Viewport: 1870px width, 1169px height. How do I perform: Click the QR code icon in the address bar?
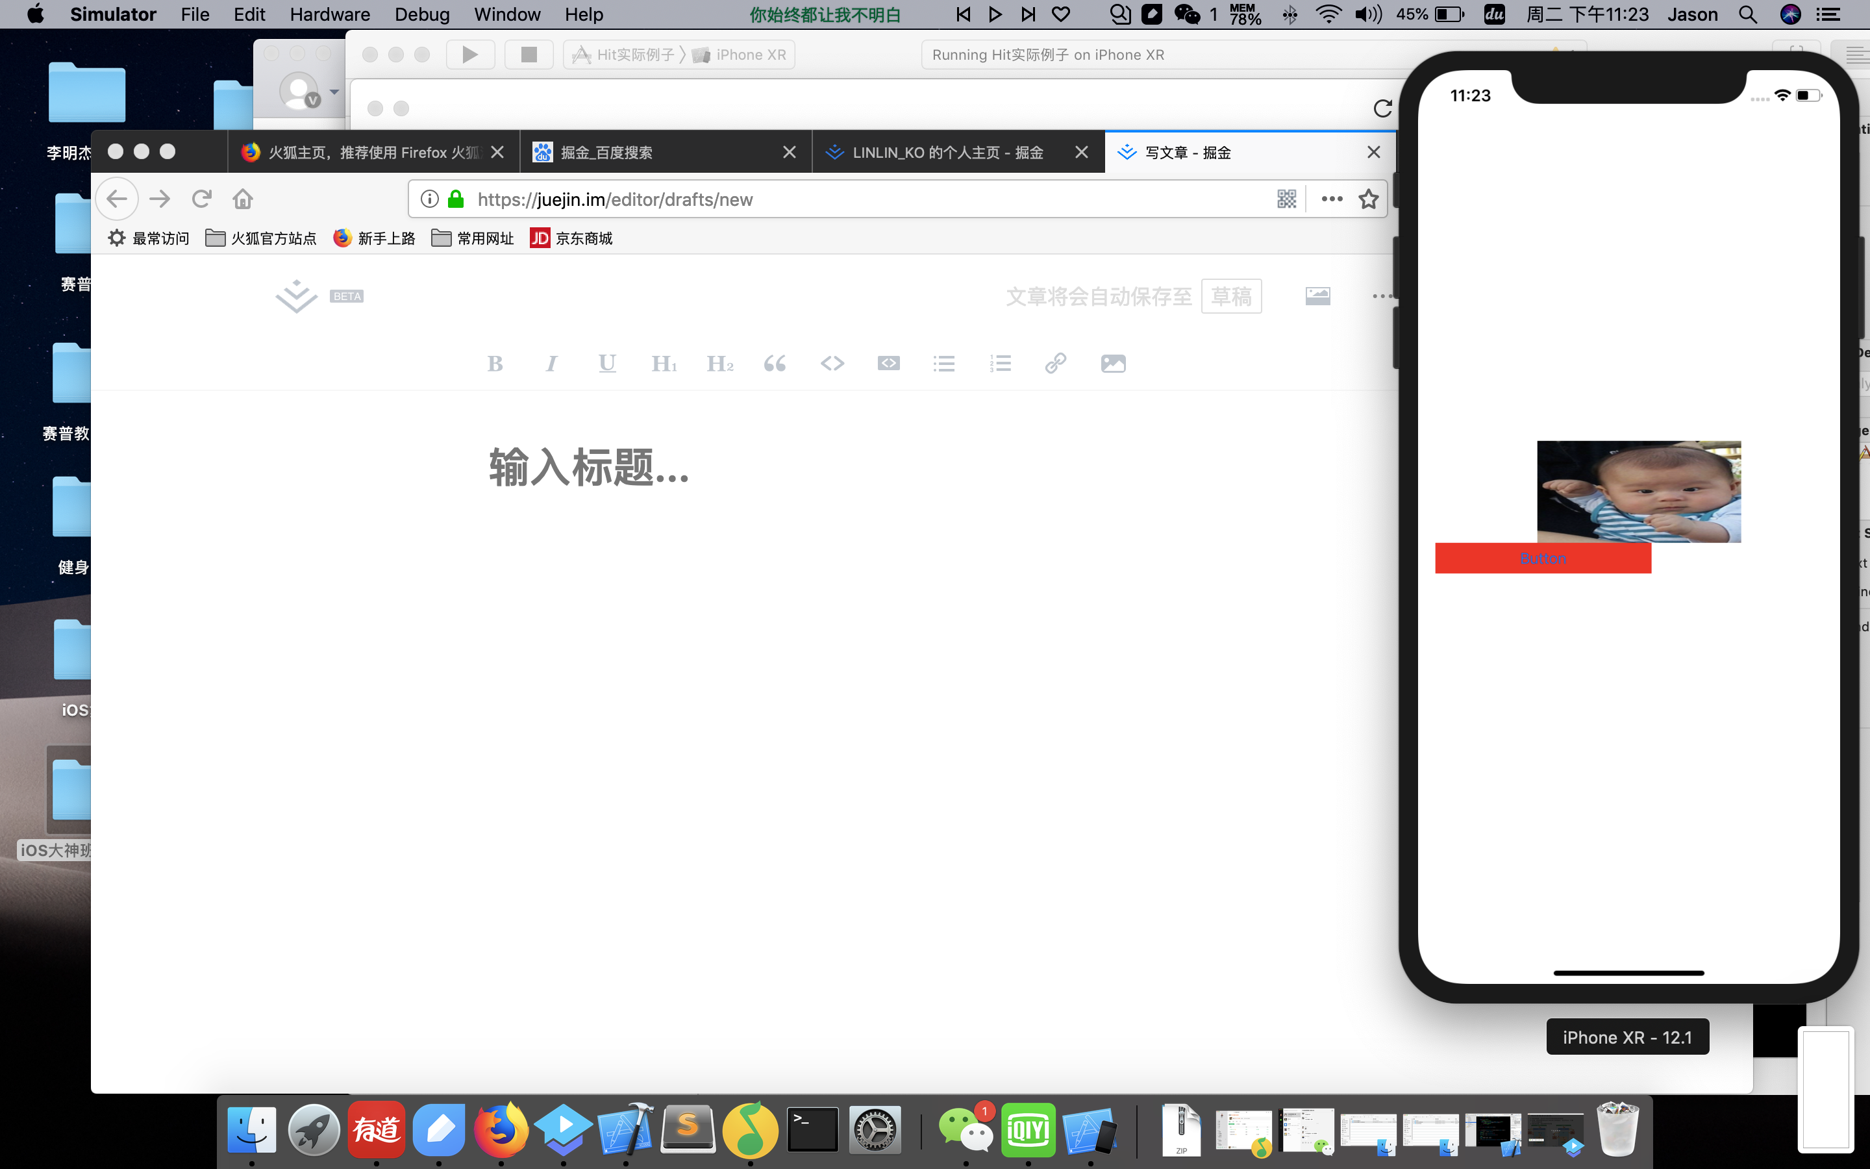1286,199
